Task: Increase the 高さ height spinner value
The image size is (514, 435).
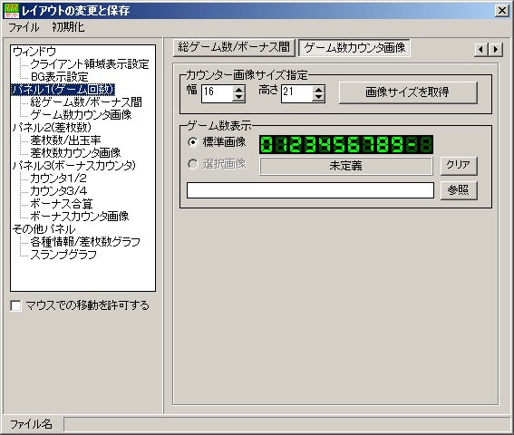Action: (318, 90)
